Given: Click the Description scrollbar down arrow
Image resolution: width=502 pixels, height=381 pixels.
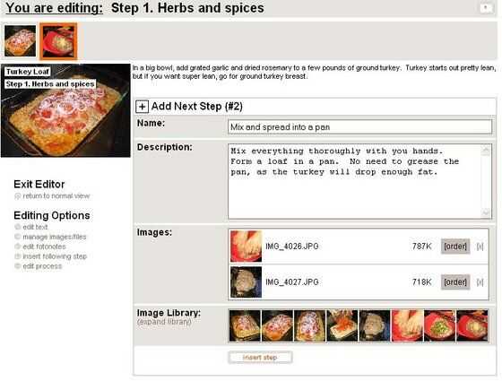Looking at the screenshot, I should [486, 212].
